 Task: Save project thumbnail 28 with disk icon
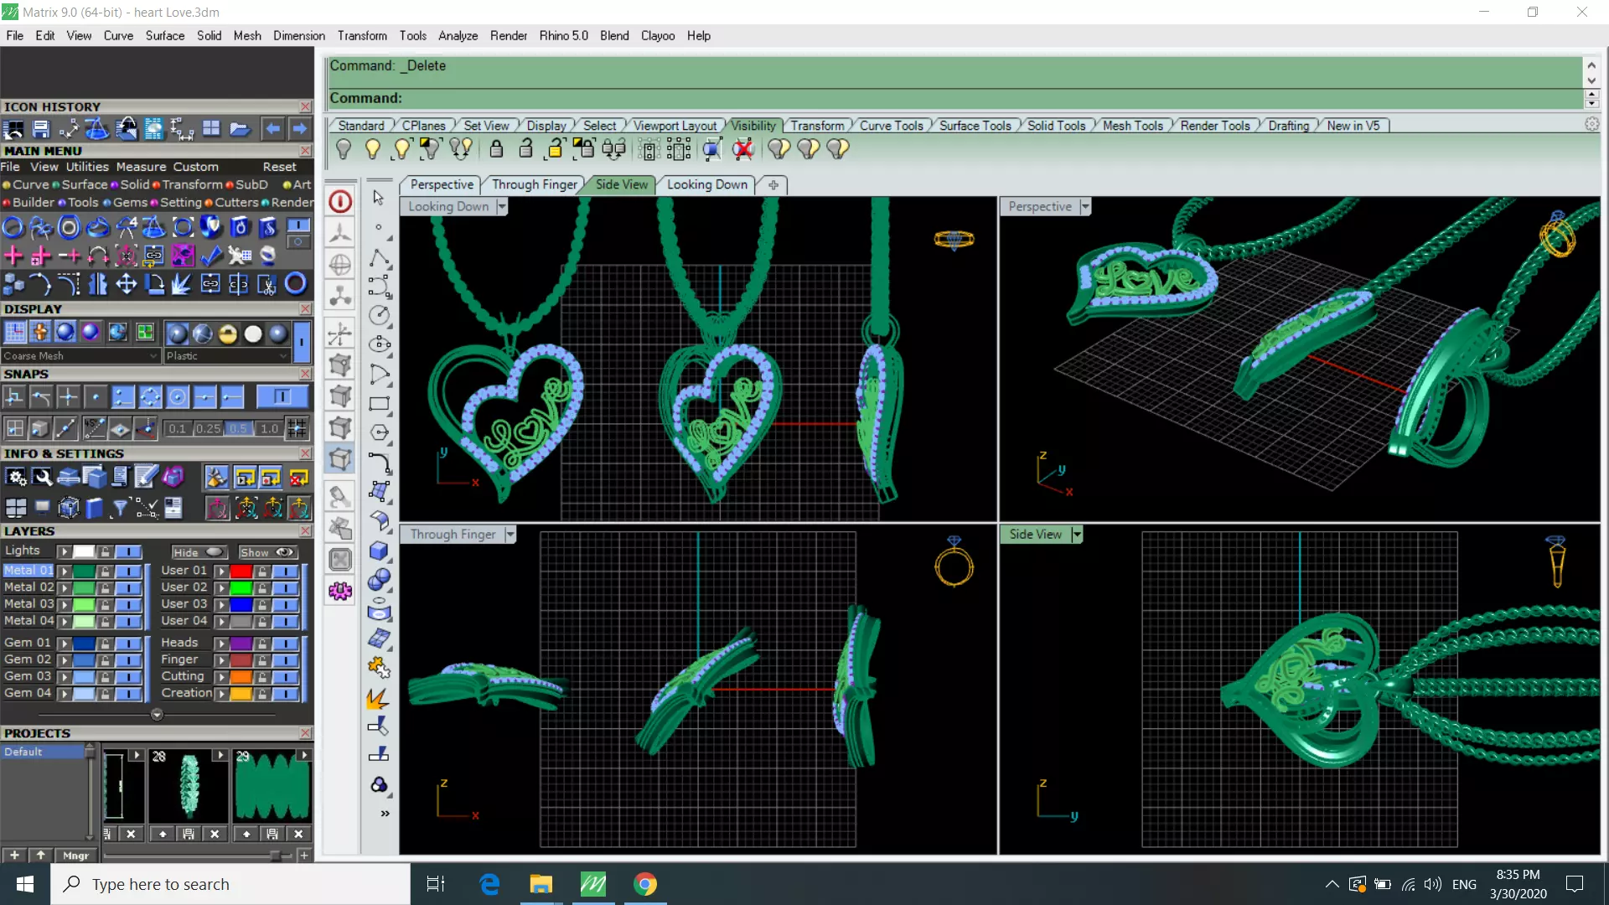[189, 834]
